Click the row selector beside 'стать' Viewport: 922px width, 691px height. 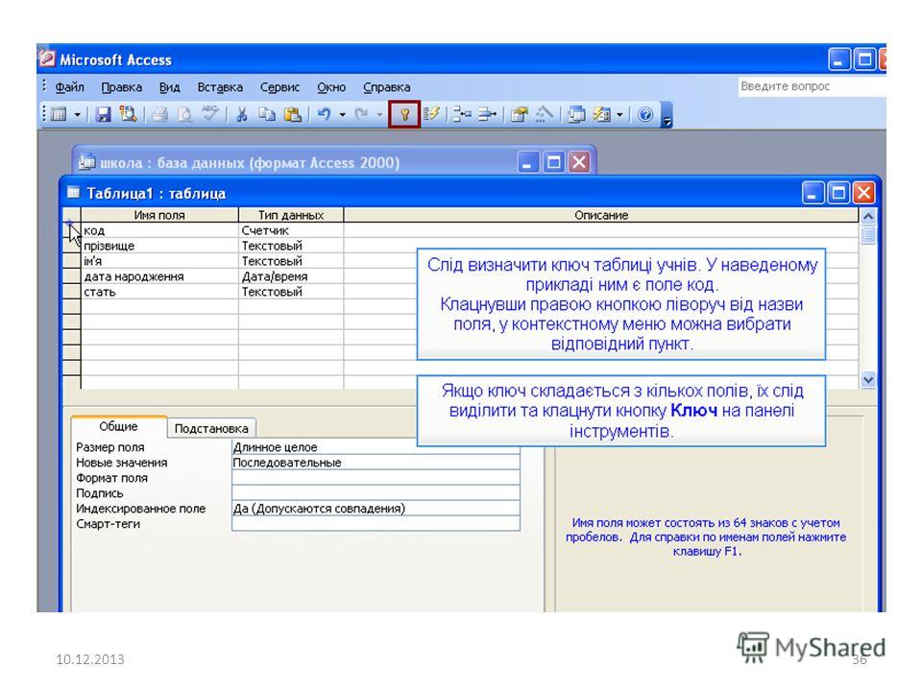coord(72,292)
